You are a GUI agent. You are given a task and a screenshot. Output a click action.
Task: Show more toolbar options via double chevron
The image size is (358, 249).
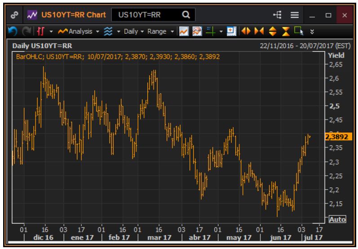click(x=312, y=31)
